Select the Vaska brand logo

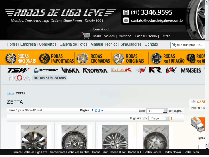pyautogui.click(x=70, y=70)
